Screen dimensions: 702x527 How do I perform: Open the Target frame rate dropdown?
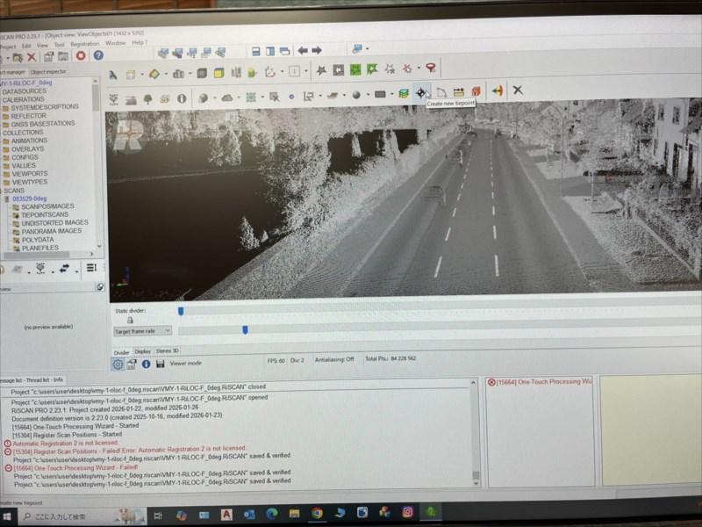142,331
